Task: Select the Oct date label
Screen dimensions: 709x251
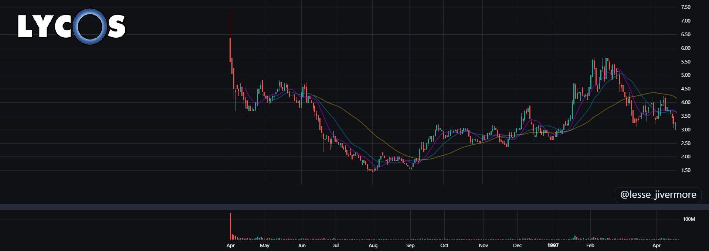Action: pyautogui.click(x=444, y=245)
